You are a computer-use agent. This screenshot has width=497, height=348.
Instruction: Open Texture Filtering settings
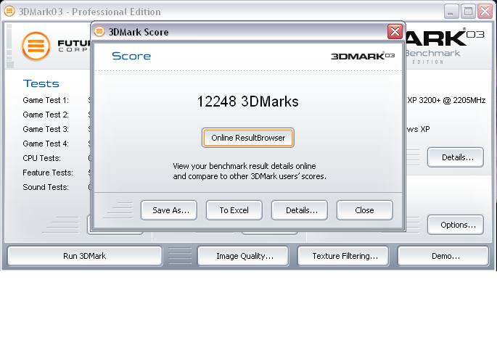point(343,256)
